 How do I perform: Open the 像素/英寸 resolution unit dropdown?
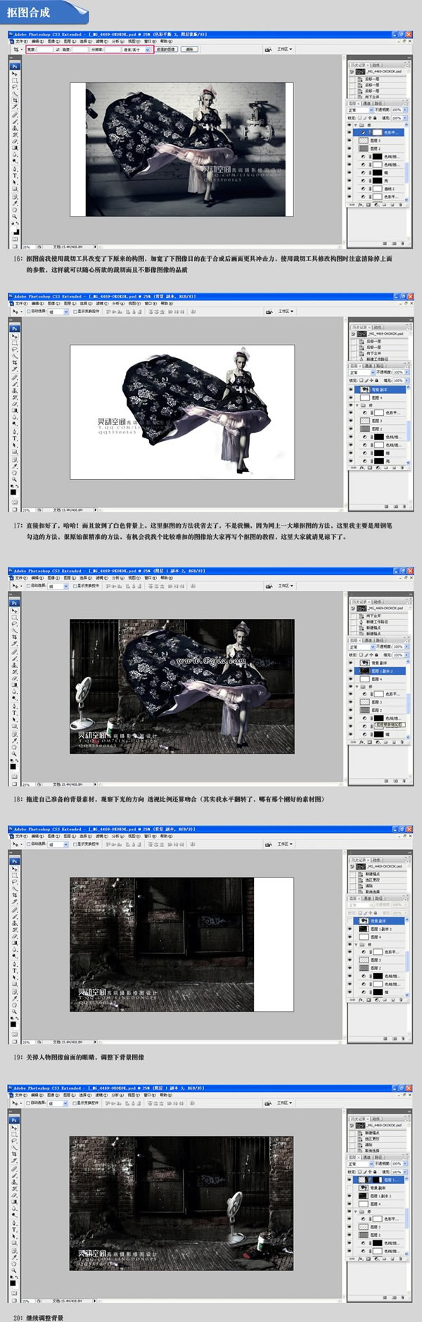pos(136,49)
